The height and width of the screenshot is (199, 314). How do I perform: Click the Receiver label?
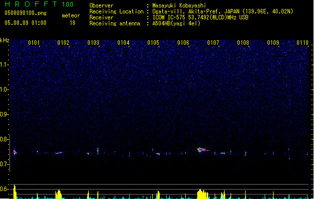(101, 17)
